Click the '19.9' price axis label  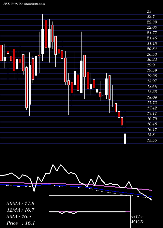tap(151, 65)
